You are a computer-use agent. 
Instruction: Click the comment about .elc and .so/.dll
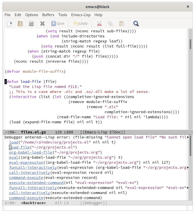[x=79, y=92]
